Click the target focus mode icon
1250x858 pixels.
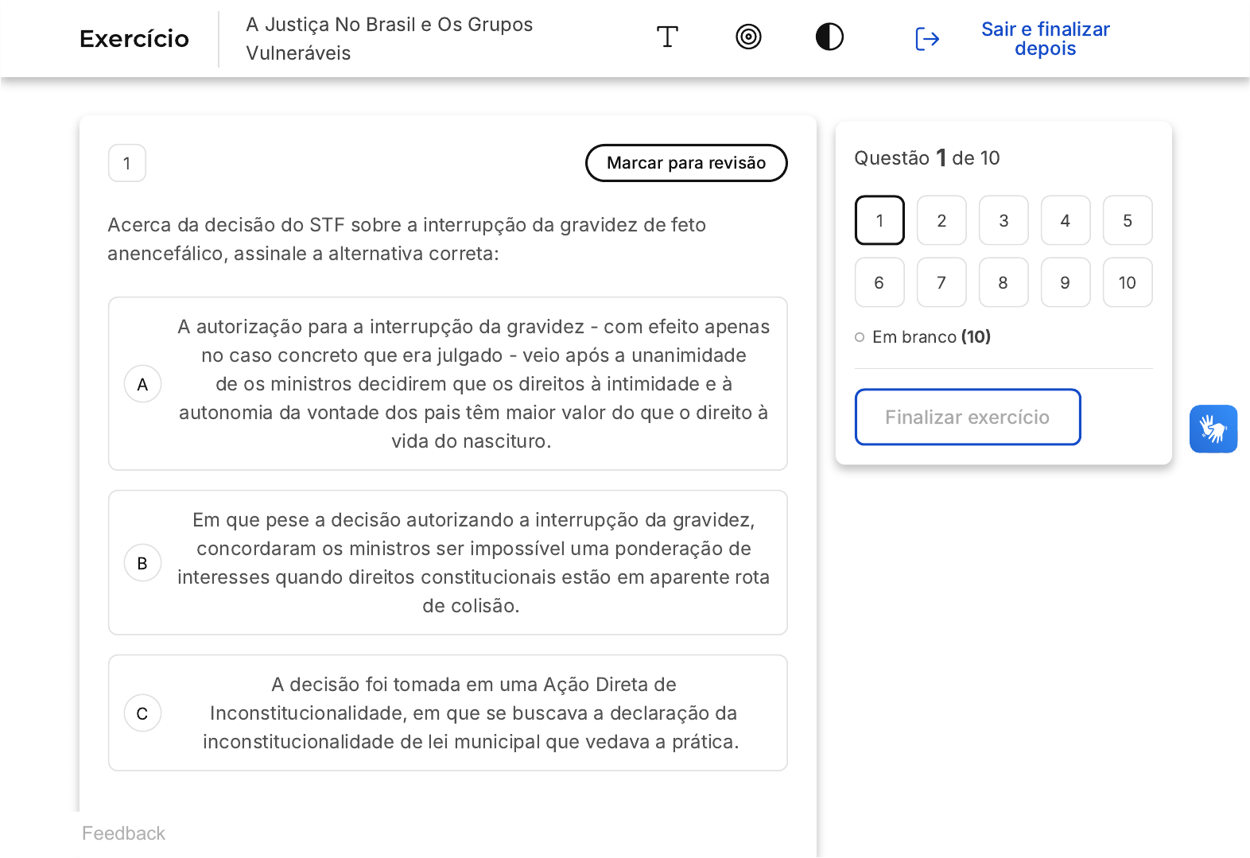(748, 37)
